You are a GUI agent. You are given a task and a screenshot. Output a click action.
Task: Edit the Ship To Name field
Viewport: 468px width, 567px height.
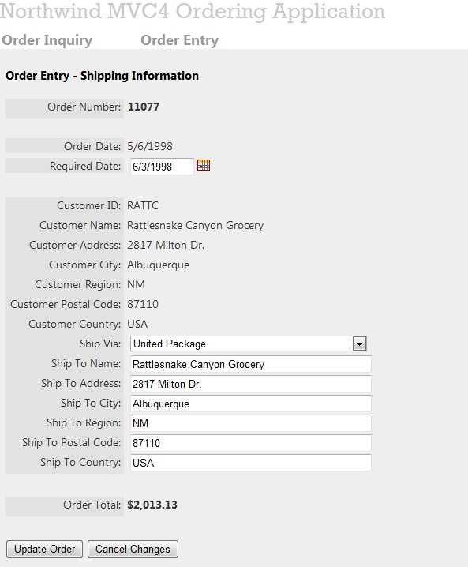tap(250, 364)
